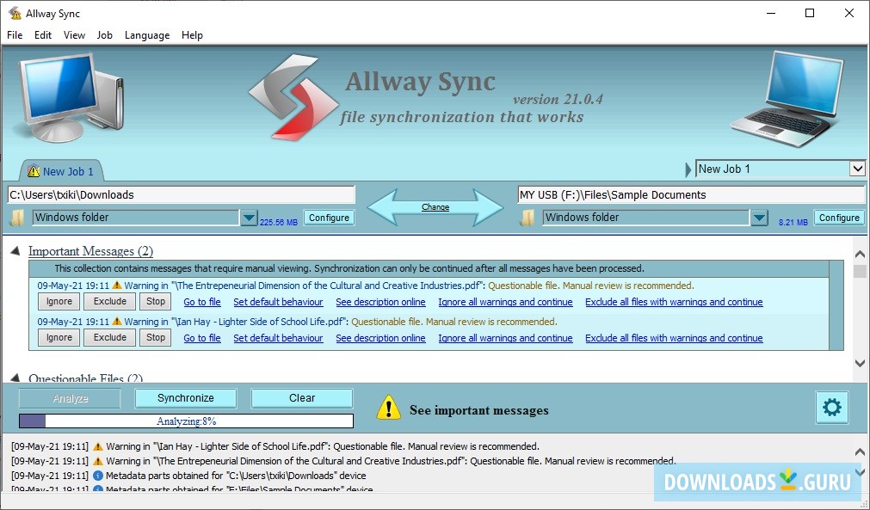Click the Clear button
Viewport: 870px width, 510px height.
pos(302,398)
